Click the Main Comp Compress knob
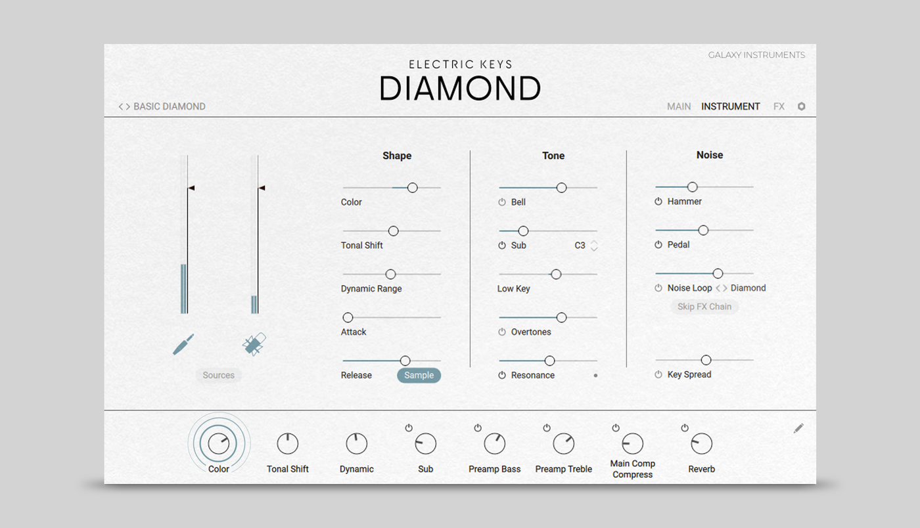Screen dimensions: 920x528 633,444
